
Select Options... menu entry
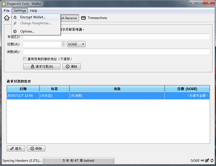point(36,31)
